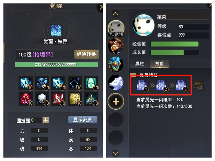Expand beast list downward with bottom chevron
215x161 pixels.
coord(116,153)
